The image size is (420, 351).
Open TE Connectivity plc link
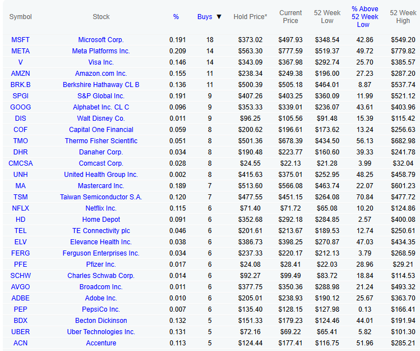pos(101,231)
